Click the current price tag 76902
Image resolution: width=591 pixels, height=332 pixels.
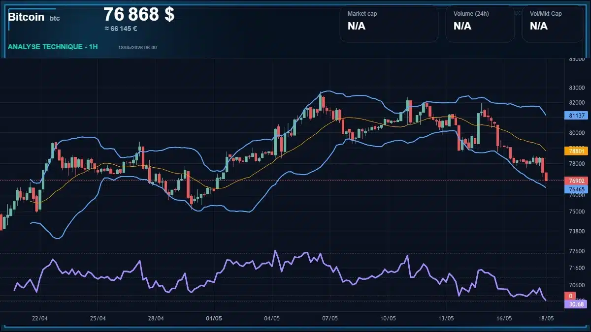coord(576,181)
